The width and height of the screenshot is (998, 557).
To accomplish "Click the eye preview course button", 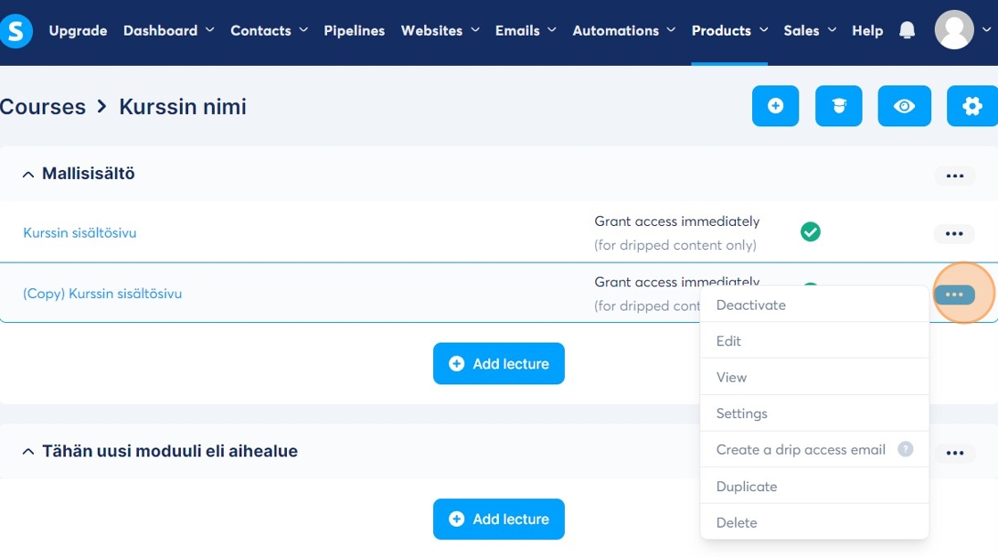I will coord(904,107).
